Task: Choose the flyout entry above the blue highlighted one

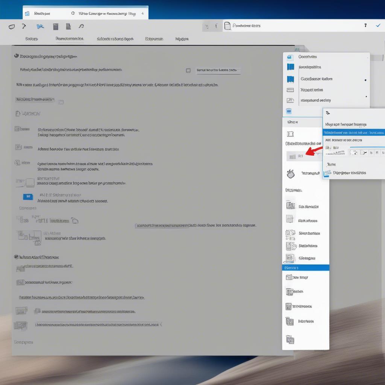Action: coord(346,124)
